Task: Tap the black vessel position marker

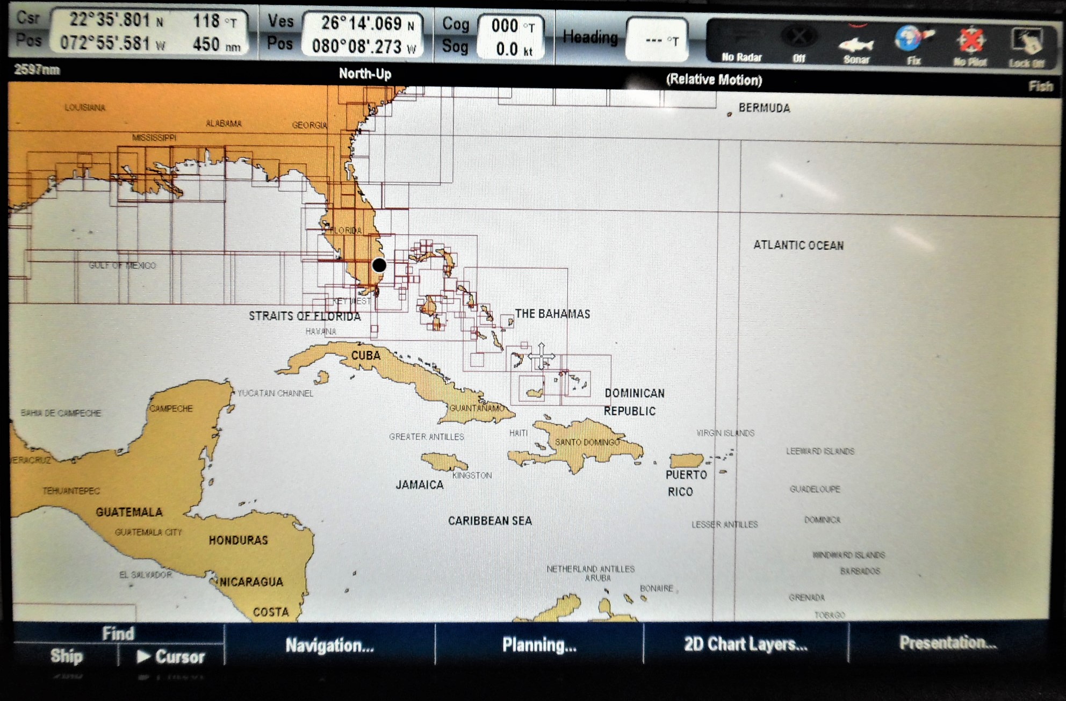Action: tap(379, 265)
